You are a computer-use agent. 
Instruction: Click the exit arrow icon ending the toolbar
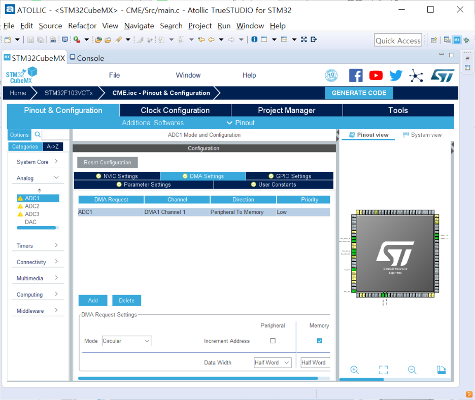314,40
